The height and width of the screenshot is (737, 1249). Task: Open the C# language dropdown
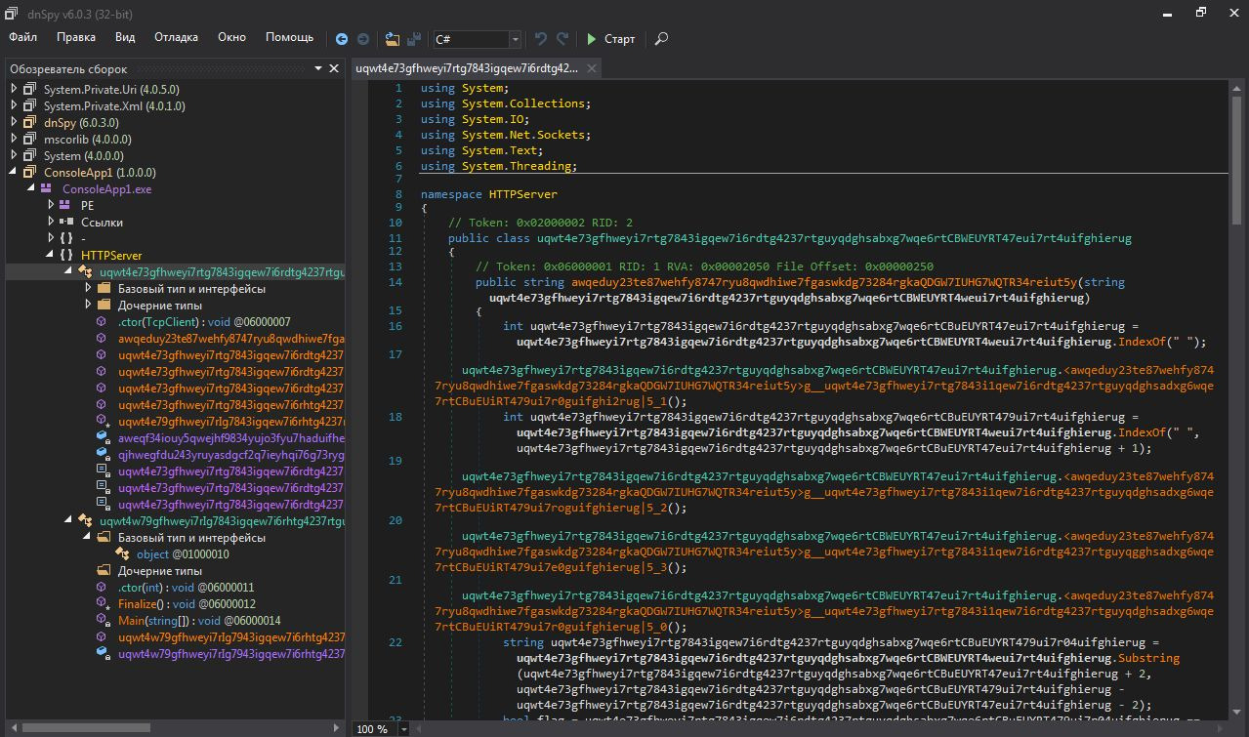click(x=515, y=39)
